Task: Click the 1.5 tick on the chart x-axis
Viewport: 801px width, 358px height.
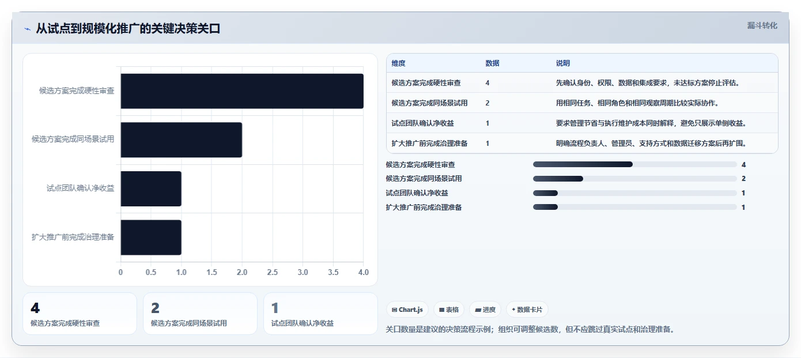Action: 211,272
